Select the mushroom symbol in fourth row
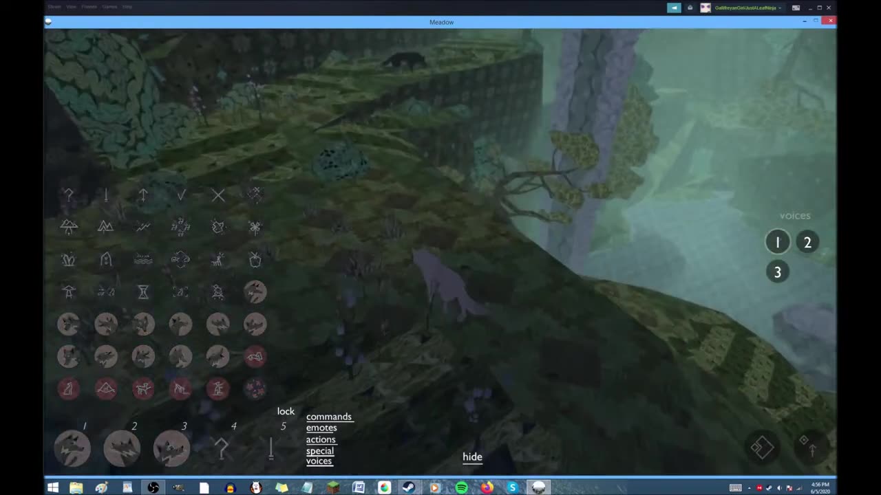The height and width of the screenshot is (495, 881). coord(69,292)
